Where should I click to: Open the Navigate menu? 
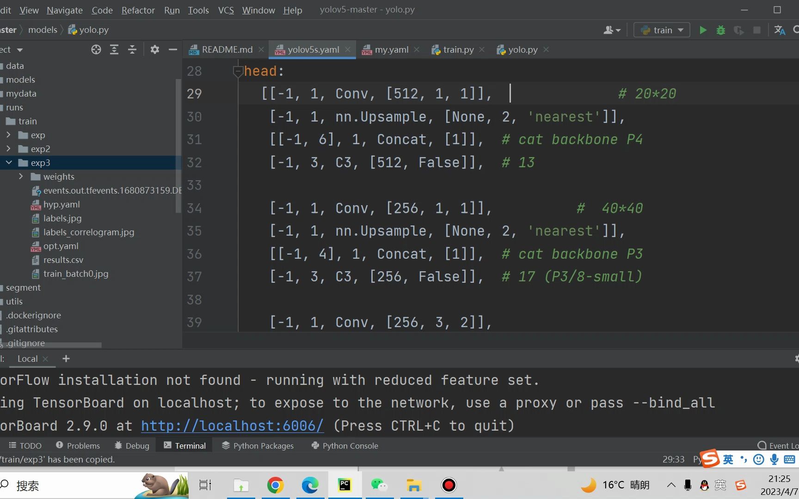[65, 10]
